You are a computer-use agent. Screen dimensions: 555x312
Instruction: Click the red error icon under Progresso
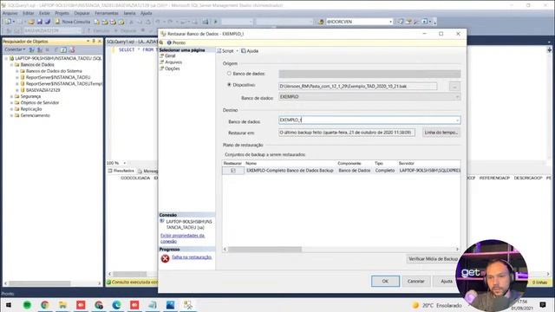point(165,258)
